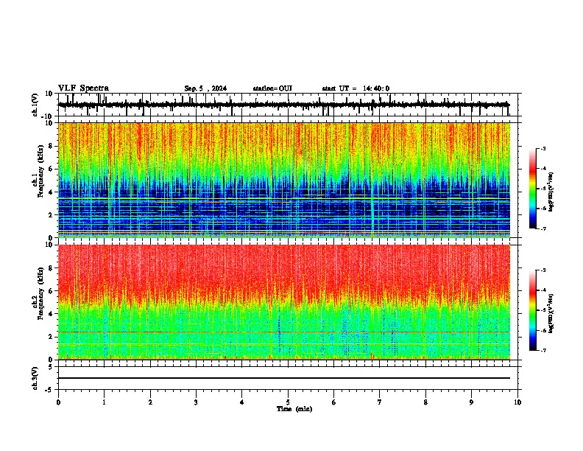The height and width of the screenshot is (451, 583).
Task: Select the date text "Sep. 5 , 2024"
Action: tap(205, 88)
